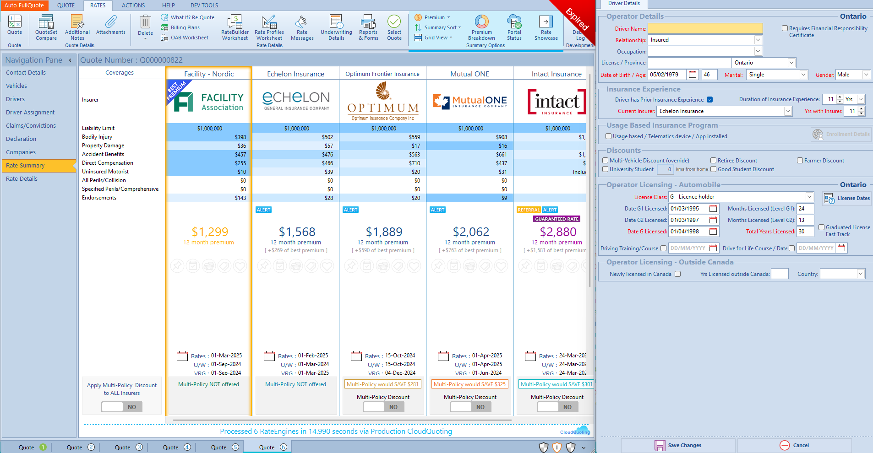Click the Save Changes disk icon

[660, 445]
